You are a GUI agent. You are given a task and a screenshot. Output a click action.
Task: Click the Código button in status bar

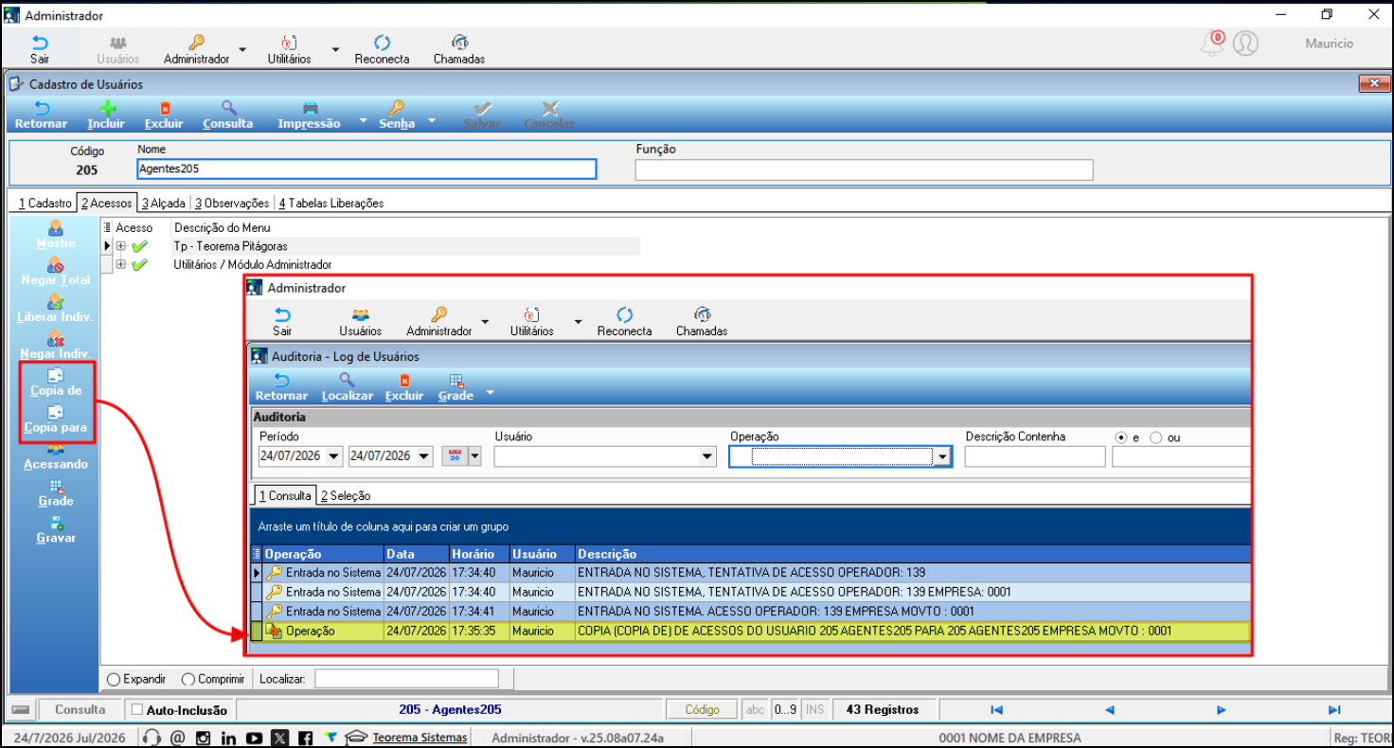pyautogui.click(x=702, y=709)
